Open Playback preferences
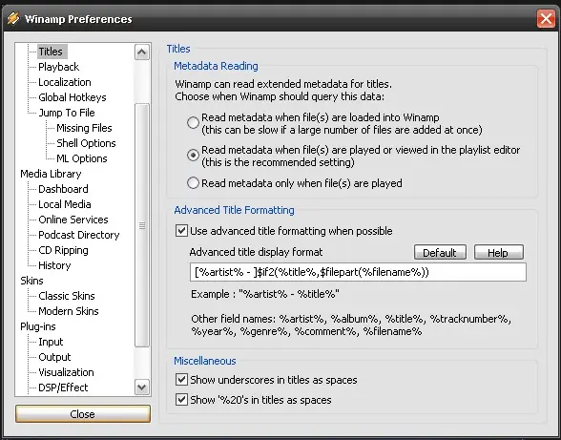The height and width of the screenshot is (440, 561). 59,67
